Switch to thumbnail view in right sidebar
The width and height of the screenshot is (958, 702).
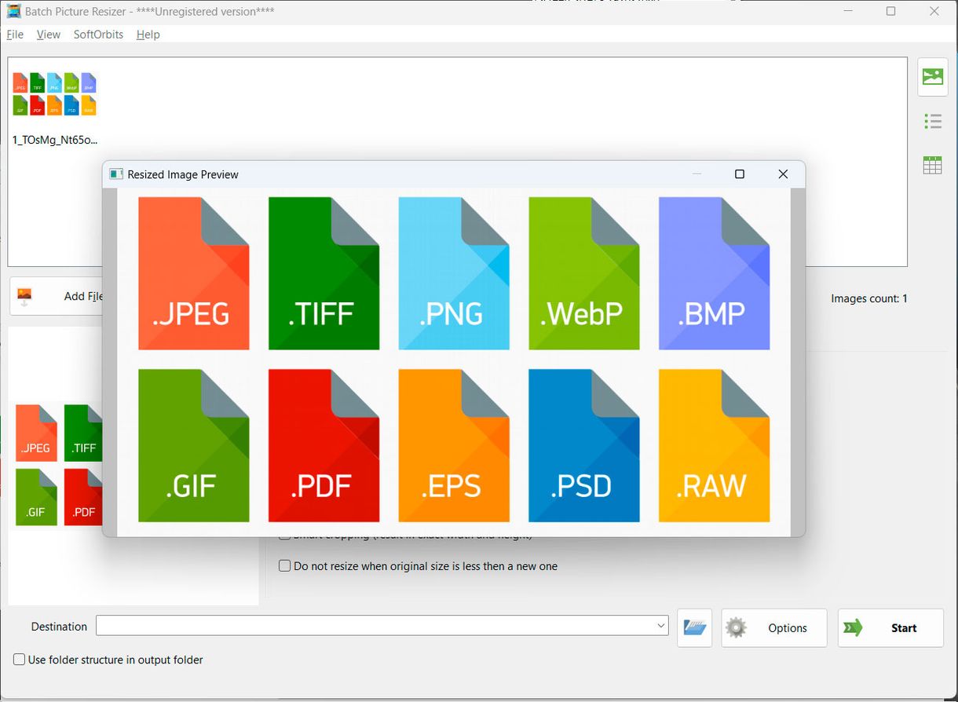click(932, 76)
